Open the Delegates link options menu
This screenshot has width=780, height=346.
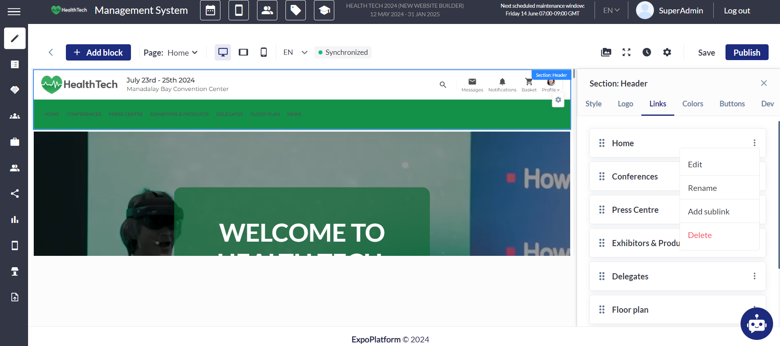point(754,276)
